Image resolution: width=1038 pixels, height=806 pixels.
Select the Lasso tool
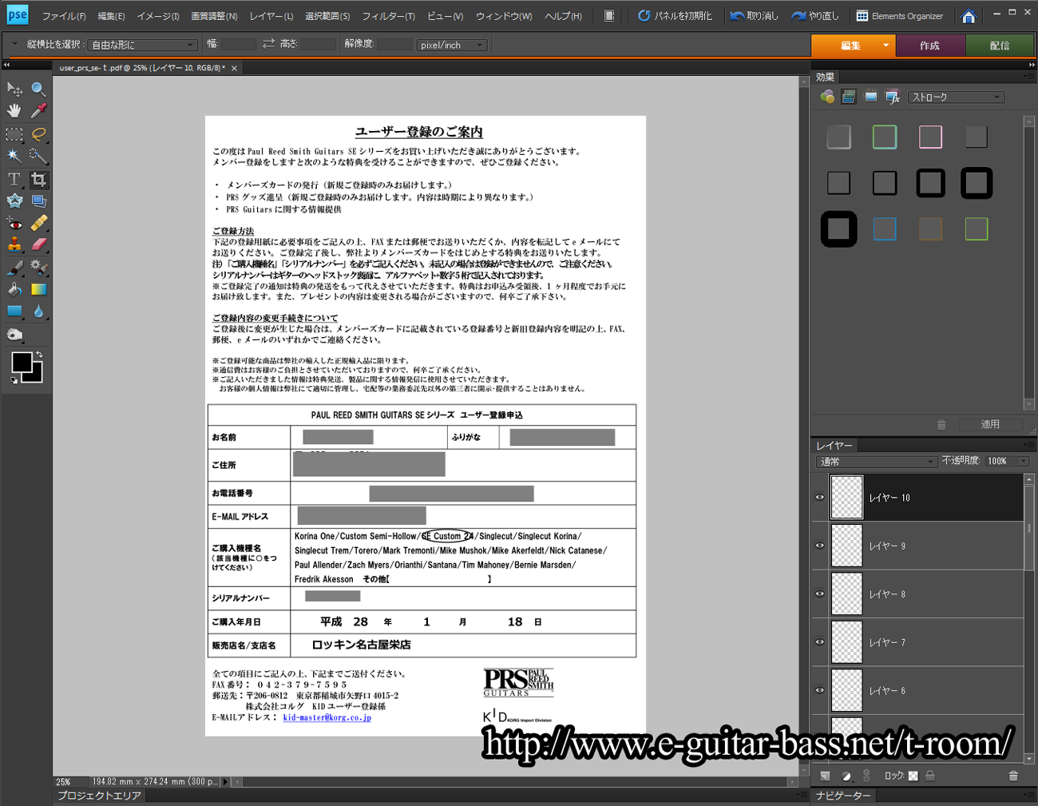(x=38, y=134)
